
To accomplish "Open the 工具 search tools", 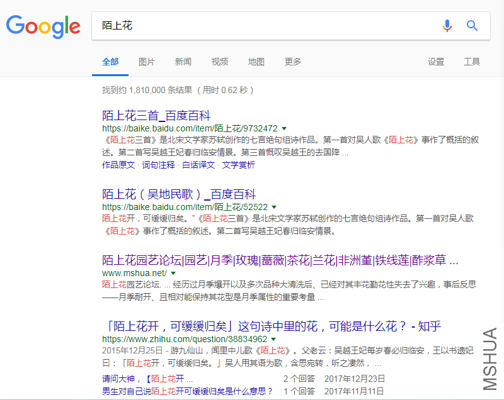I will click(472, 62).
